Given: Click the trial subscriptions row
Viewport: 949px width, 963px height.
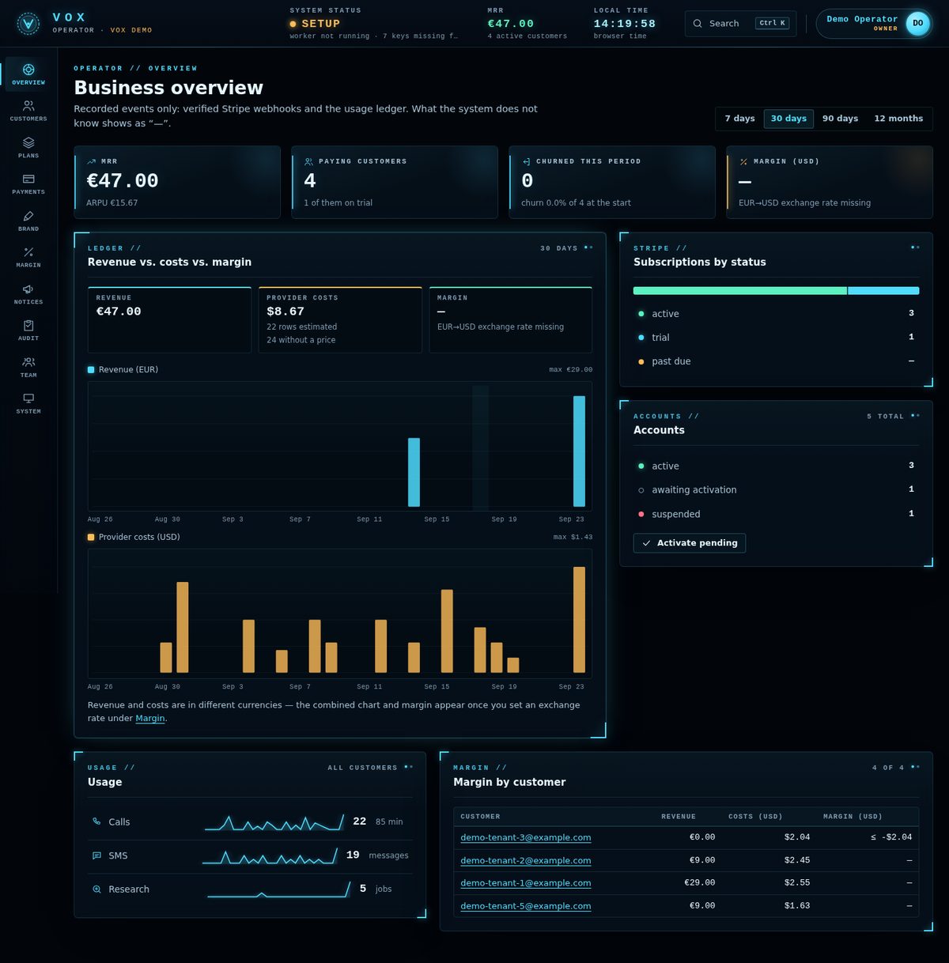Looking at the screenshot, I should [776, 338].
